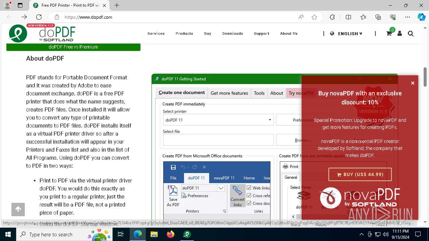The height and width of the screenshot is (241, 429).
Task: Open File Explorer from taskbar
Action: [154, 234]
